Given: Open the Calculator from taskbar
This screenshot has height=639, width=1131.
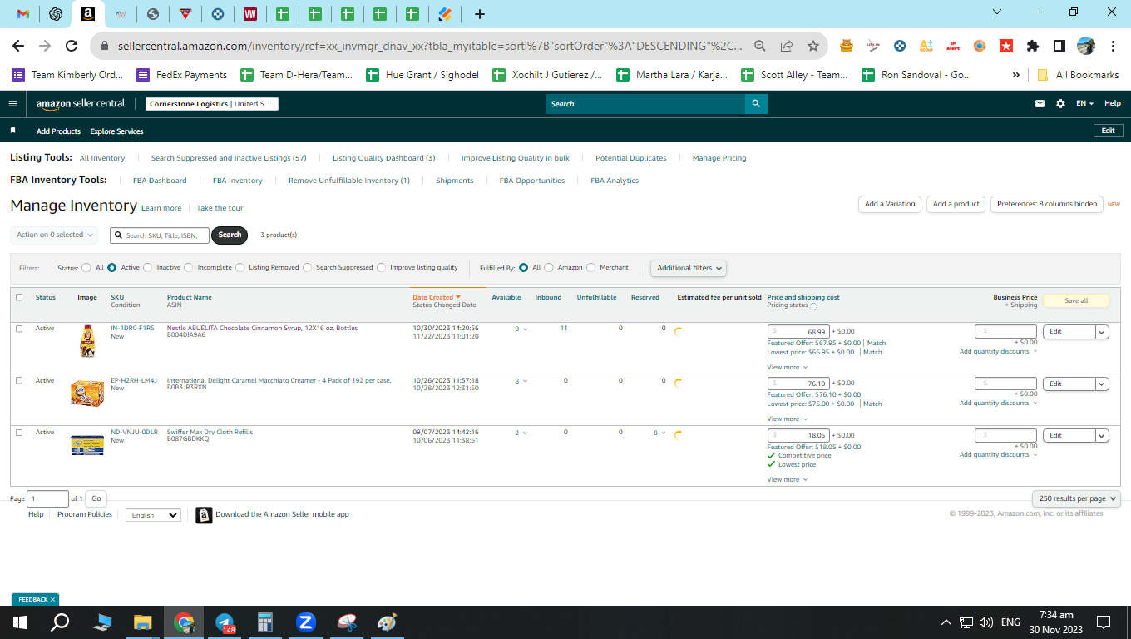Looking at the screenshot, I should point(265,622).
